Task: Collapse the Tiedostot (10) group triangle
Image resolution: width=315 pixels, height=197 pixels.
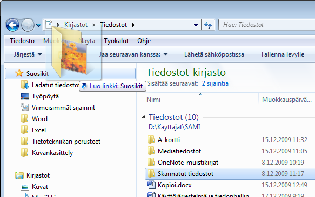Action: [143, 117]
